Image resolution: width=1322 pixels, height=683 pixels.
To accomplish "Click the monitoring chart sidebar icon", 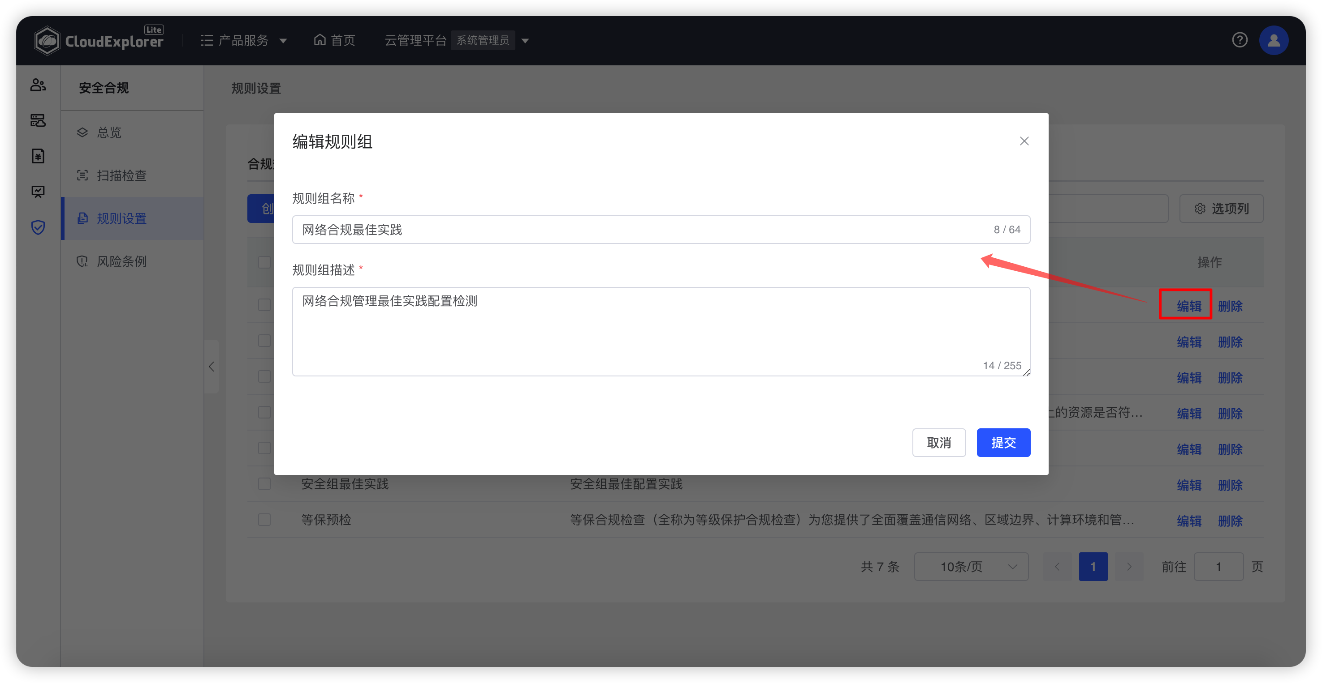I will coord(38,192).
